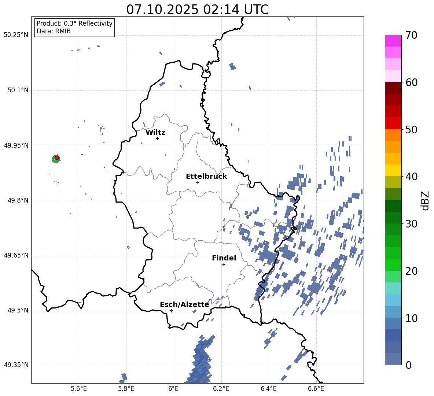Click the Product: 0.3° Reflectivity text

tap(74, 23)
